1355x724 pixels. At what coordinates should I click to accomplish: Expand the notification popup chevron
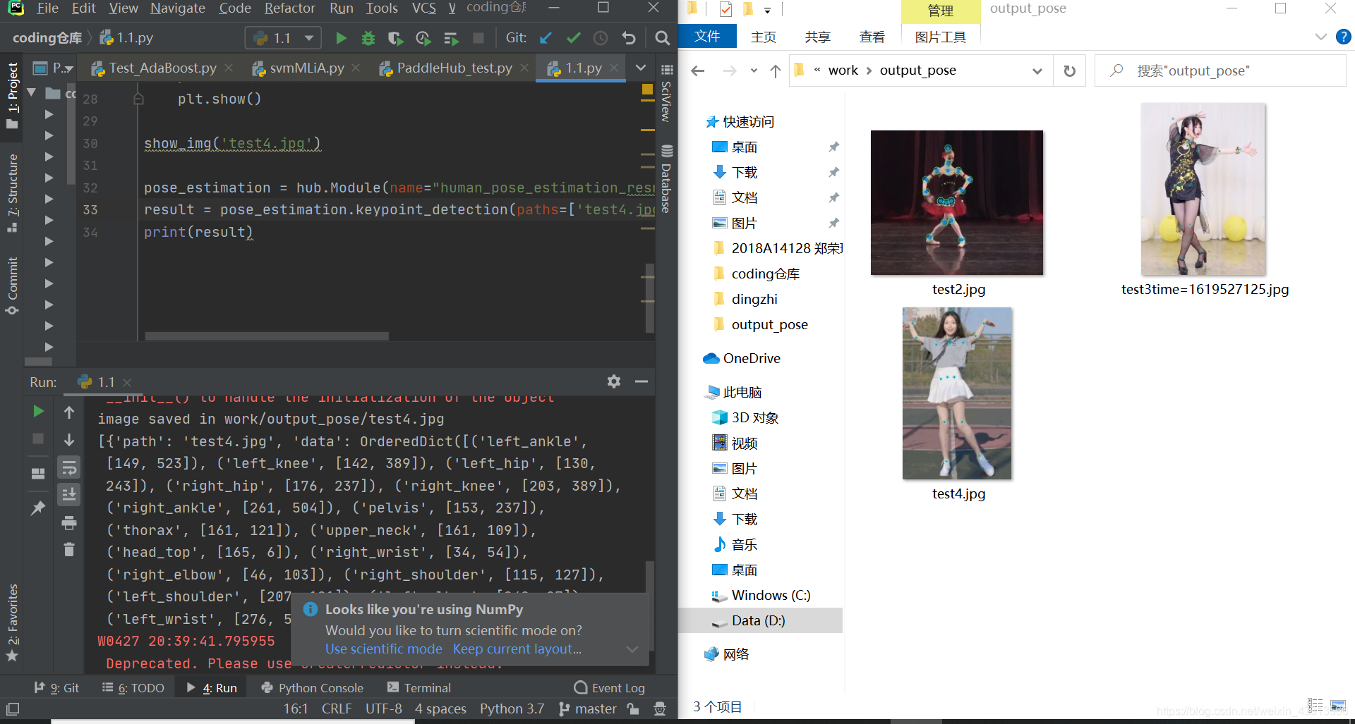click(632, 649)
